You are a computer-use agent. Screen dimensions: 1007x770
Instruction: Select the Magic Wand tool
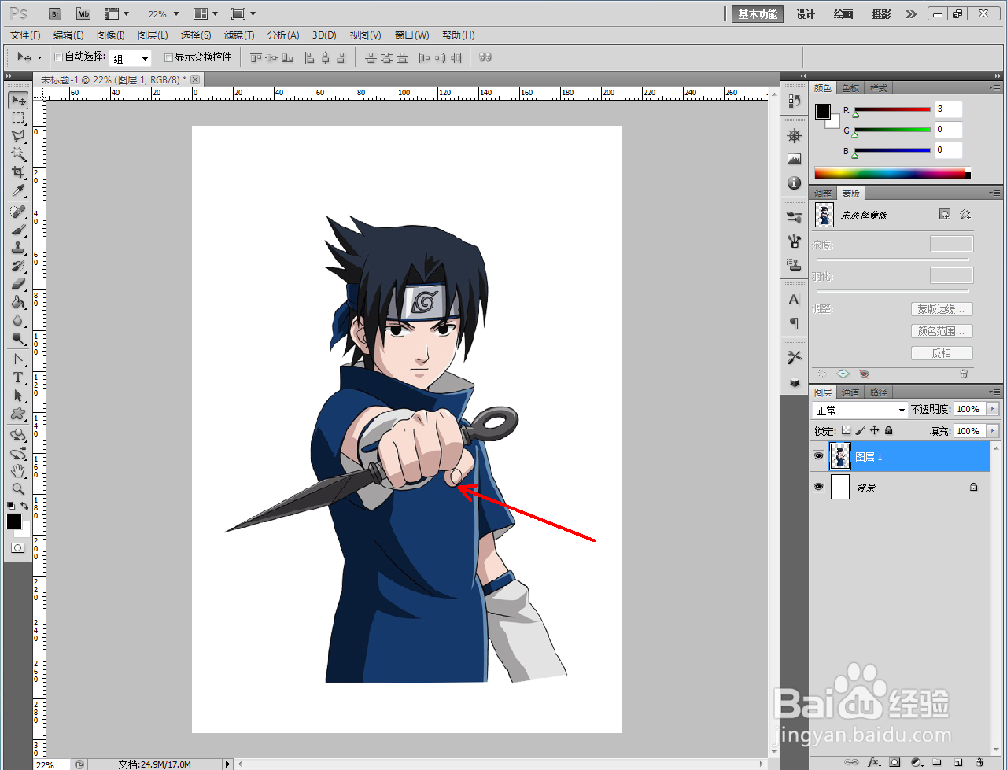pyautogui.click(x=18, y=154)
